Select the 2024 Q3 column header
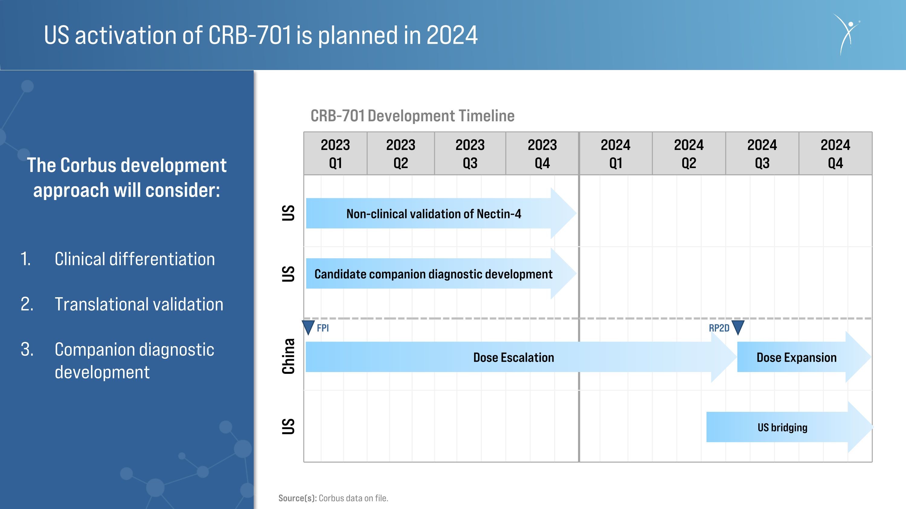 coord(762,154)
